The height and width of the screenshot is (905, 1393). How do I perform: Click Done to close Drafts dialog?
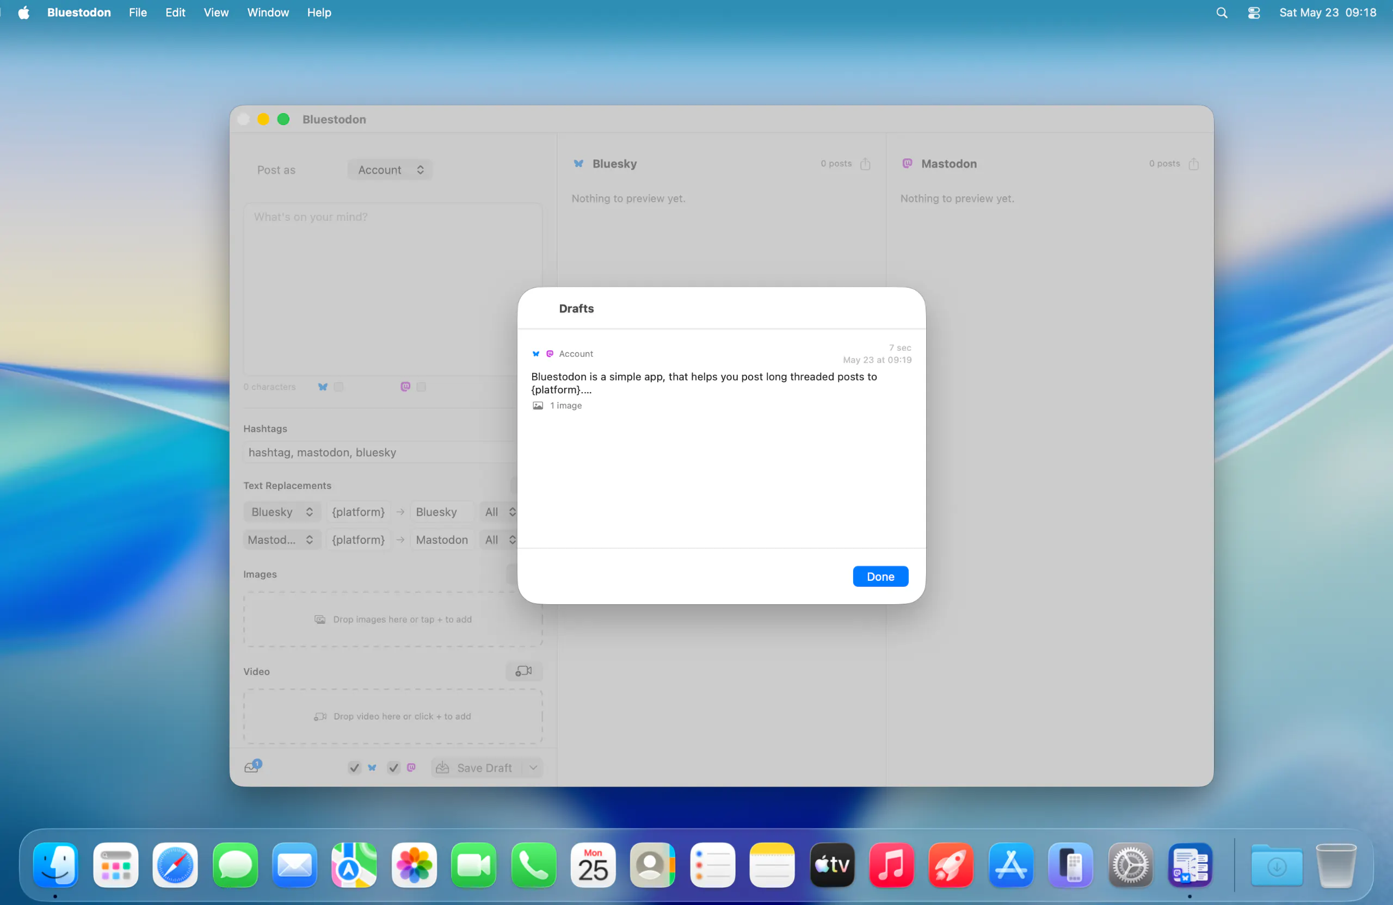click(880, 576)
